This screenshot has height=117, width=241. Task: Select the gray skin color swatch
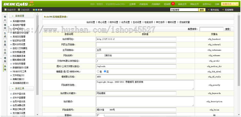point(41,10)
